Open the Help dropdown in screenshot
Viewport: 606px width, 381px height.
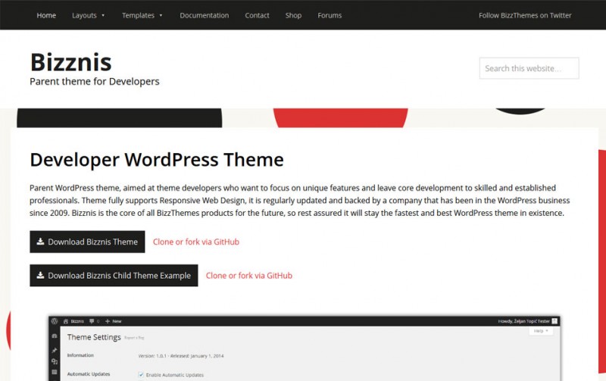click(x=542, y=331)
